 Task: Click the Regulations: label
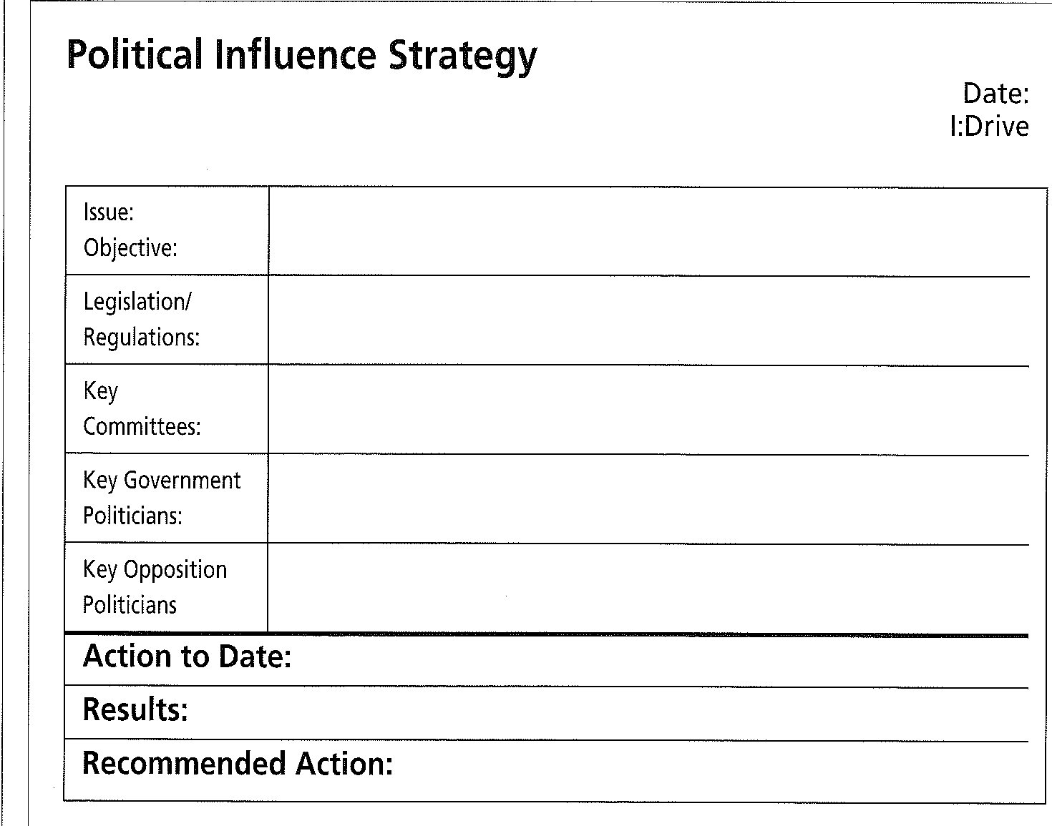click(x=142, y=338)
